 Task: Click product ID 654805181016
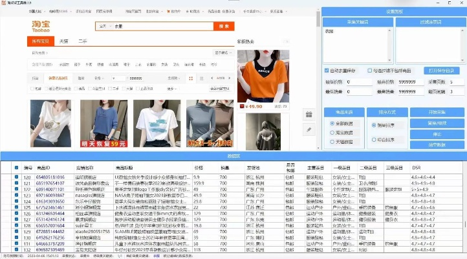(x=50, y=177)
